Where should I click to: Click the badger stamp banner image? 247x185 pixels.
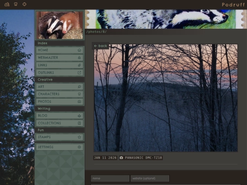point(166,19)
